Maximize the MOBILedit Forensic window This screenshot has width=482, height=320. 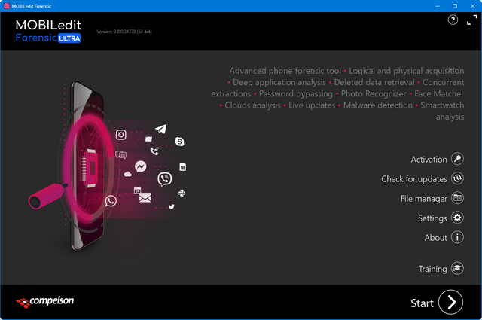[455, 6]
